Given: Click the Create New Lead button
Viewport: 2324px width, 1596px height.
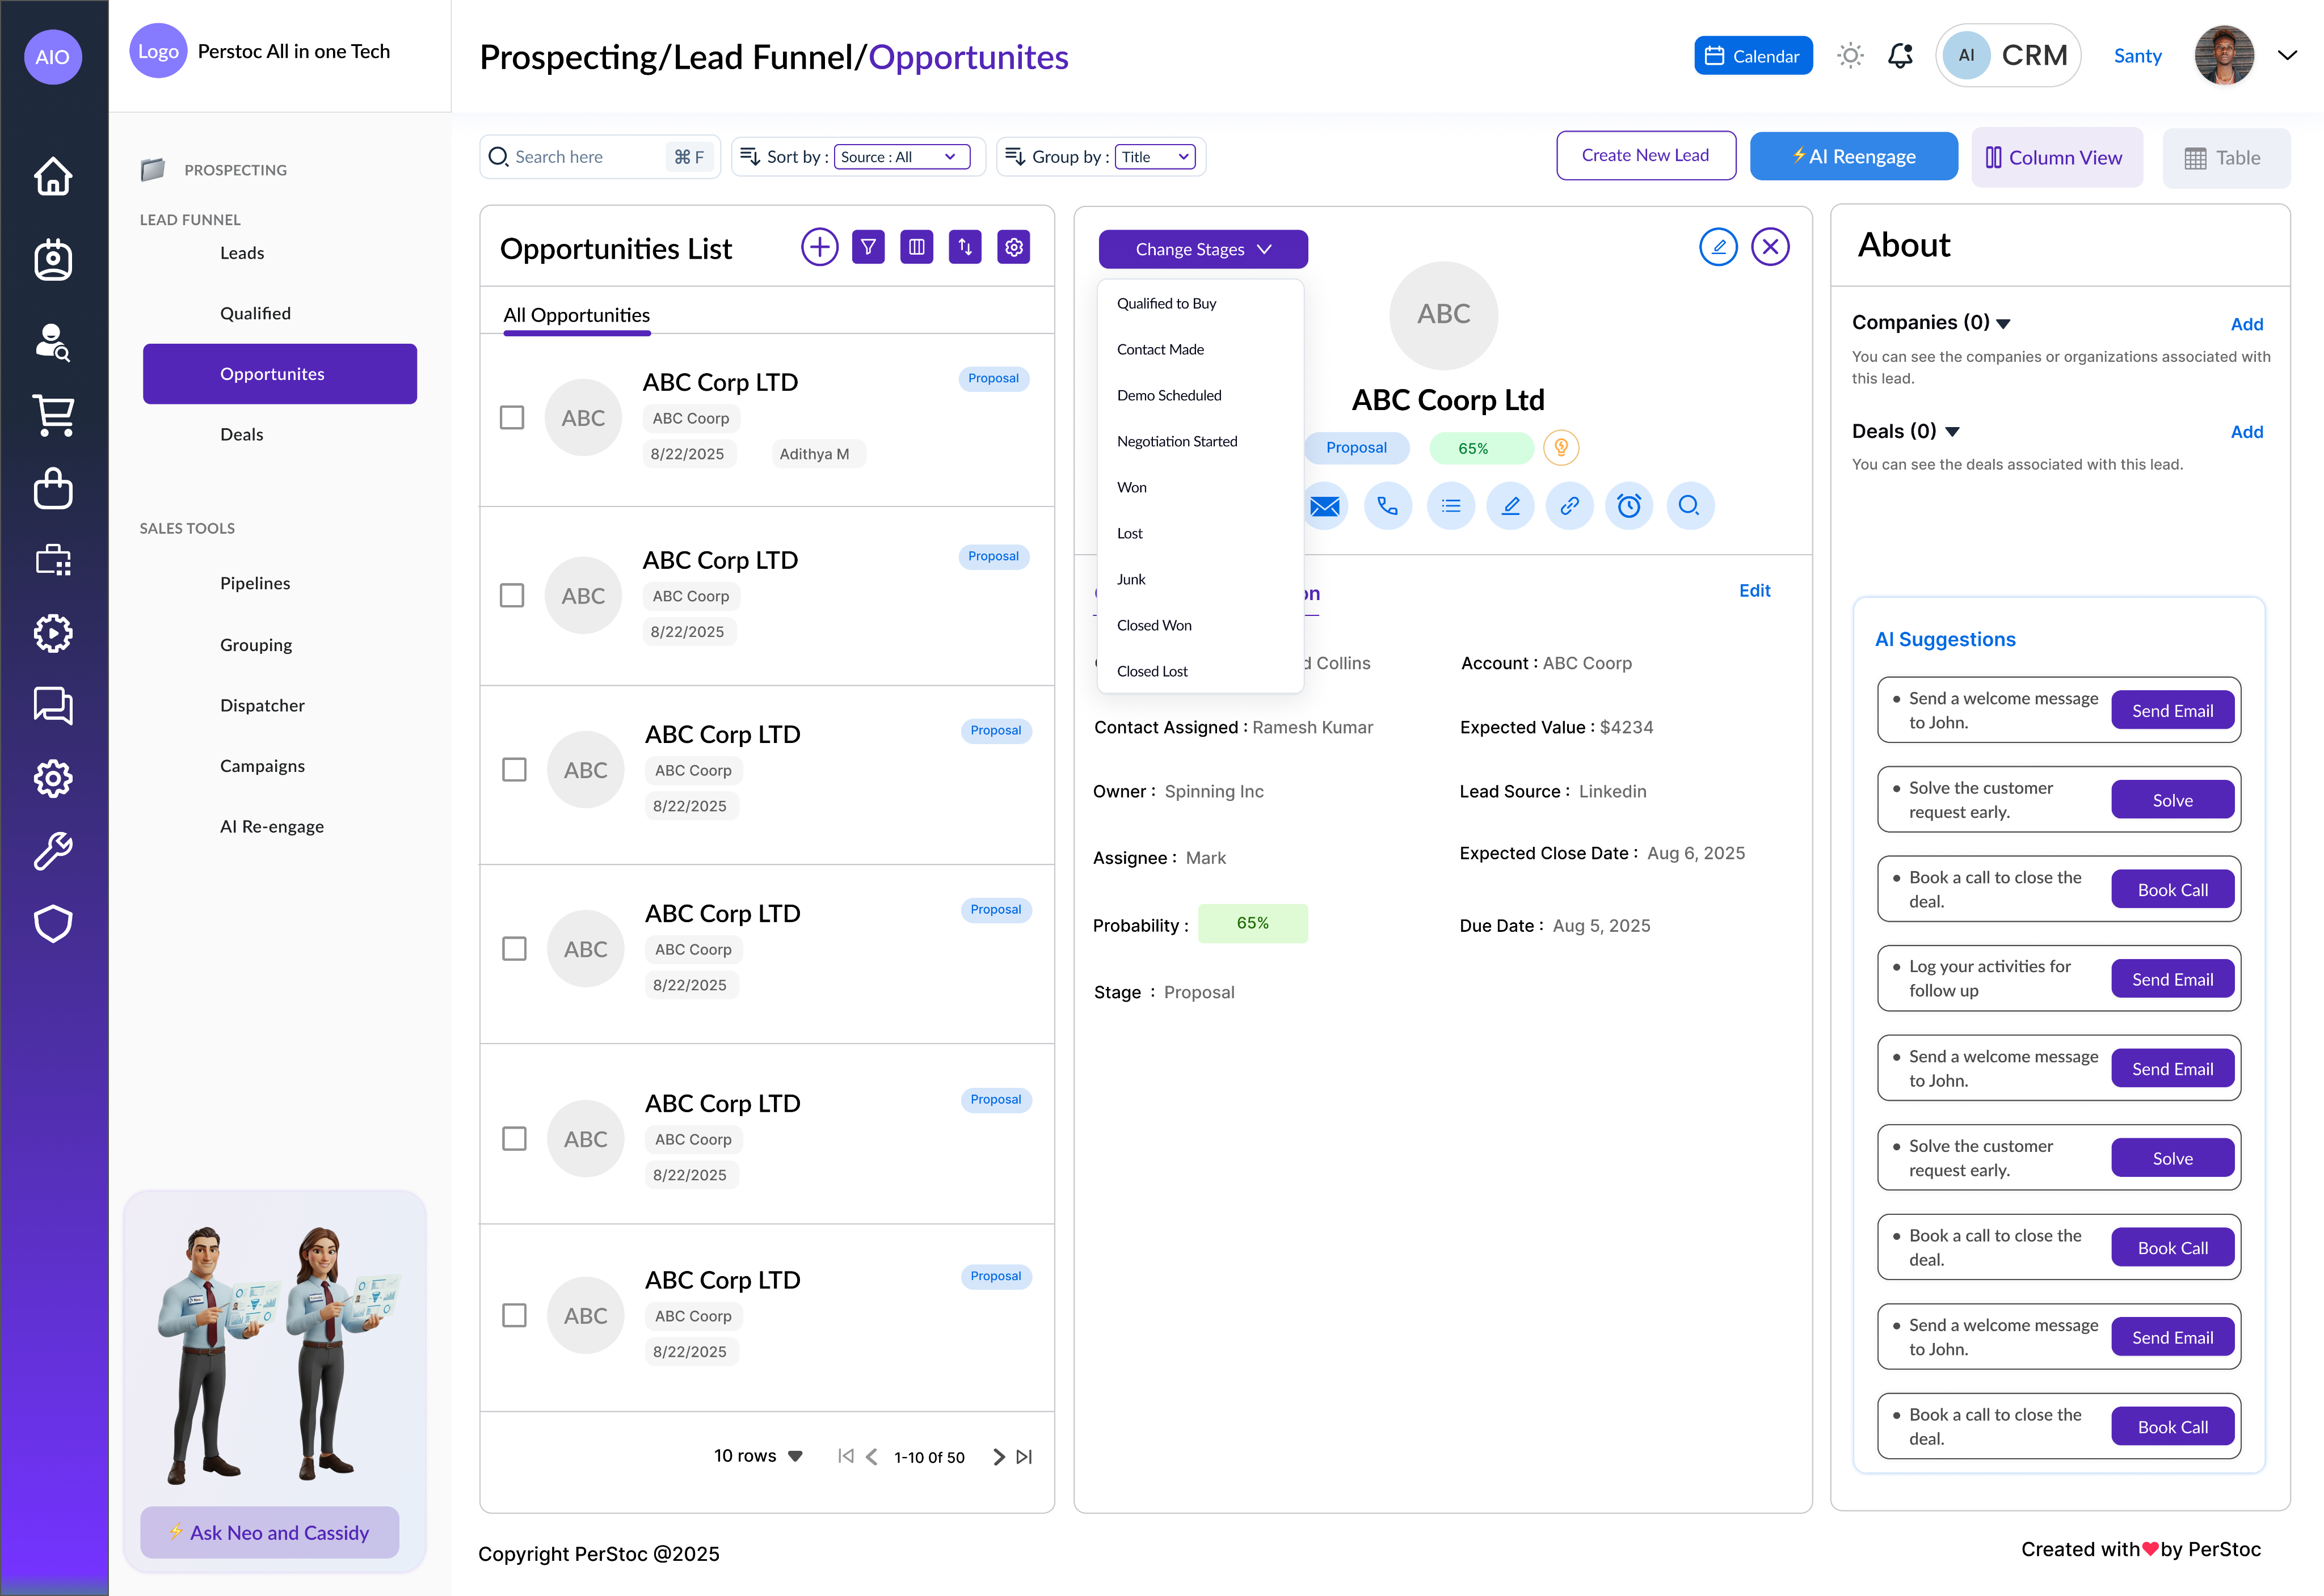Looking at the screenshot, I should tap(1645, 156).
